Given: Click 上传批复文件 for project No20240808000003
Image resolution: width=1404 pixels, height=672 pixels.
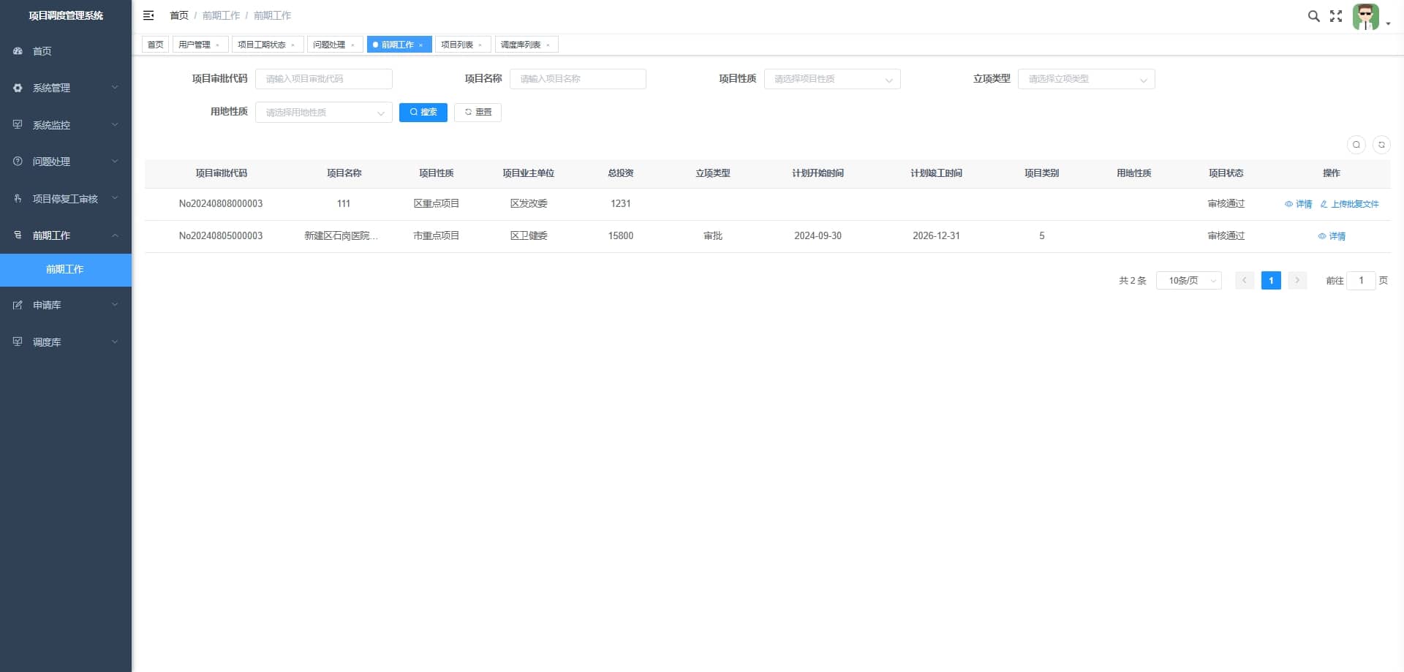Looking at the screenshot, I should point(1350,204).
